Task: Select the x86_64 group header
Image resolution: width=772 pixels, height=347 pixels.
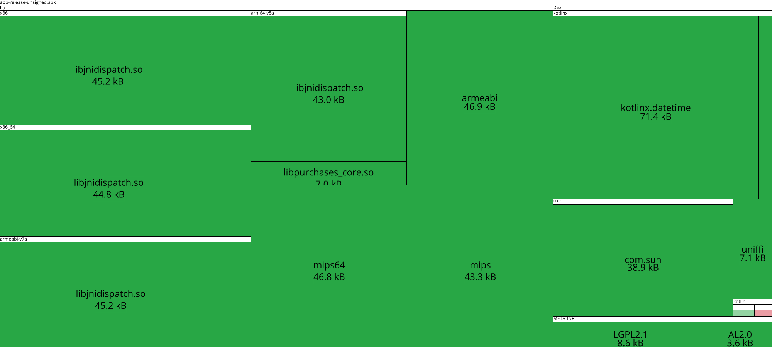Action: coord(125,127)
